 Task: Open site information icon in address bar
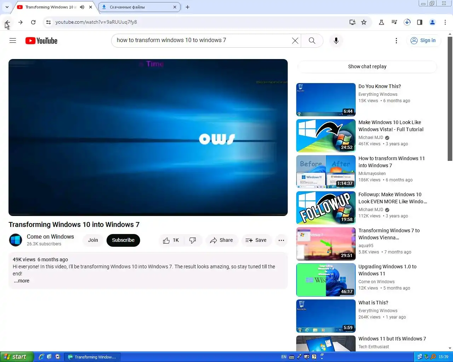(48, 22)
